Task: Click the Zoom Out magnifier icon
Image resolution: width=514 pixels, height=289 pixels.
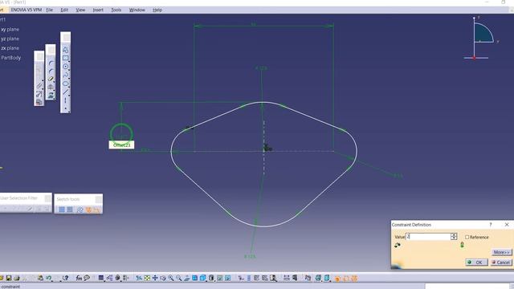Action: tap(178, 279)
